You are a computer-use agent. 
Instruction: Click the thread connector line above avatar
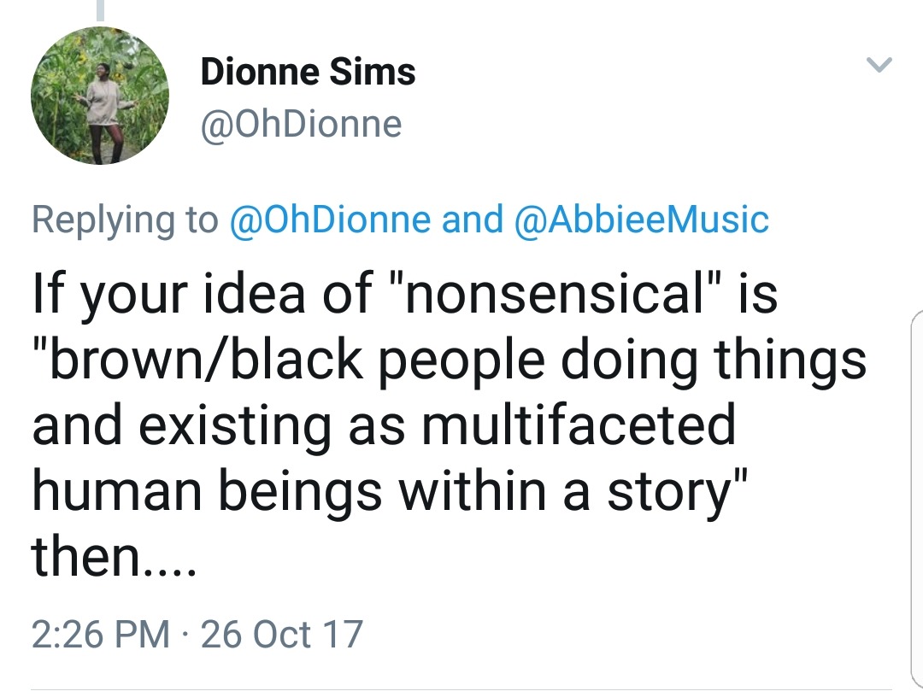(x=101, y=10)
